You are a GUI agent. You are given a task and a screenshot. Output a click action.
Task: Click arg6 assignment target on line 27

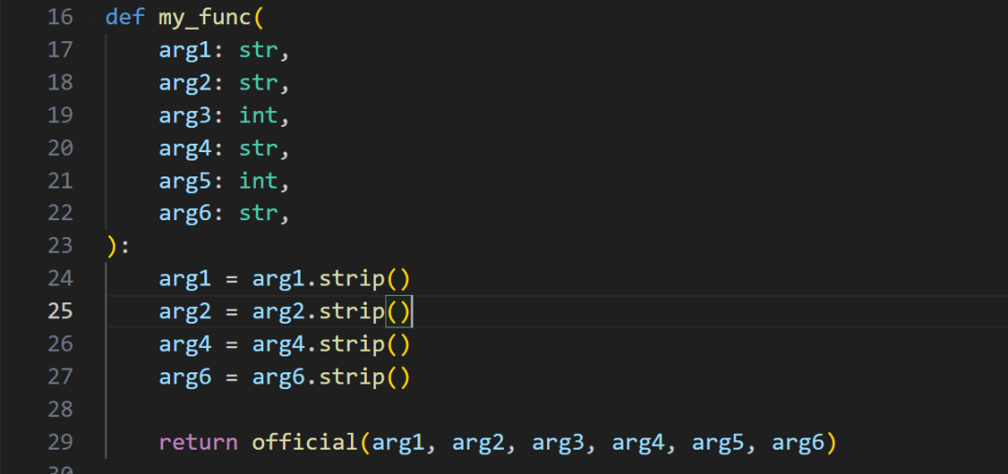click(x=185, y=377)
